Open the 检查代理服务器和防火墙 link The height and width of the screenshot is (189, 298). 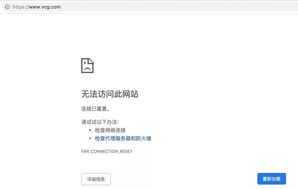[x=123, y=138]
